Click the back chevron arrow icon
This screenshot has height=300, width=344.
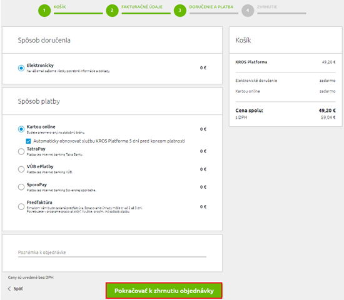pyautogui.click(x=9, y=289)
